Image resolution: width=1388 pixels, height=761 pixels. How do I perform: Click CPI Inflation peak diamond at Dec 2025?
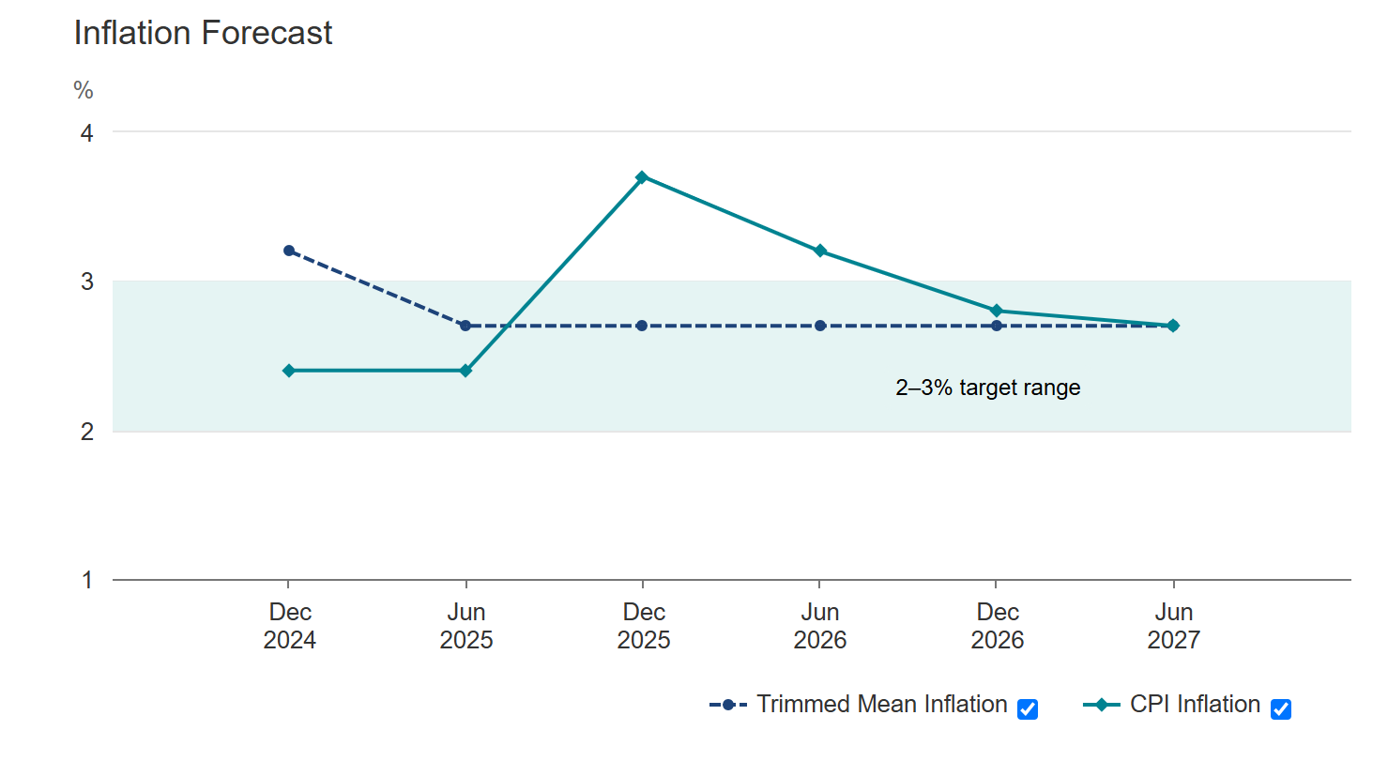(642, 177)
